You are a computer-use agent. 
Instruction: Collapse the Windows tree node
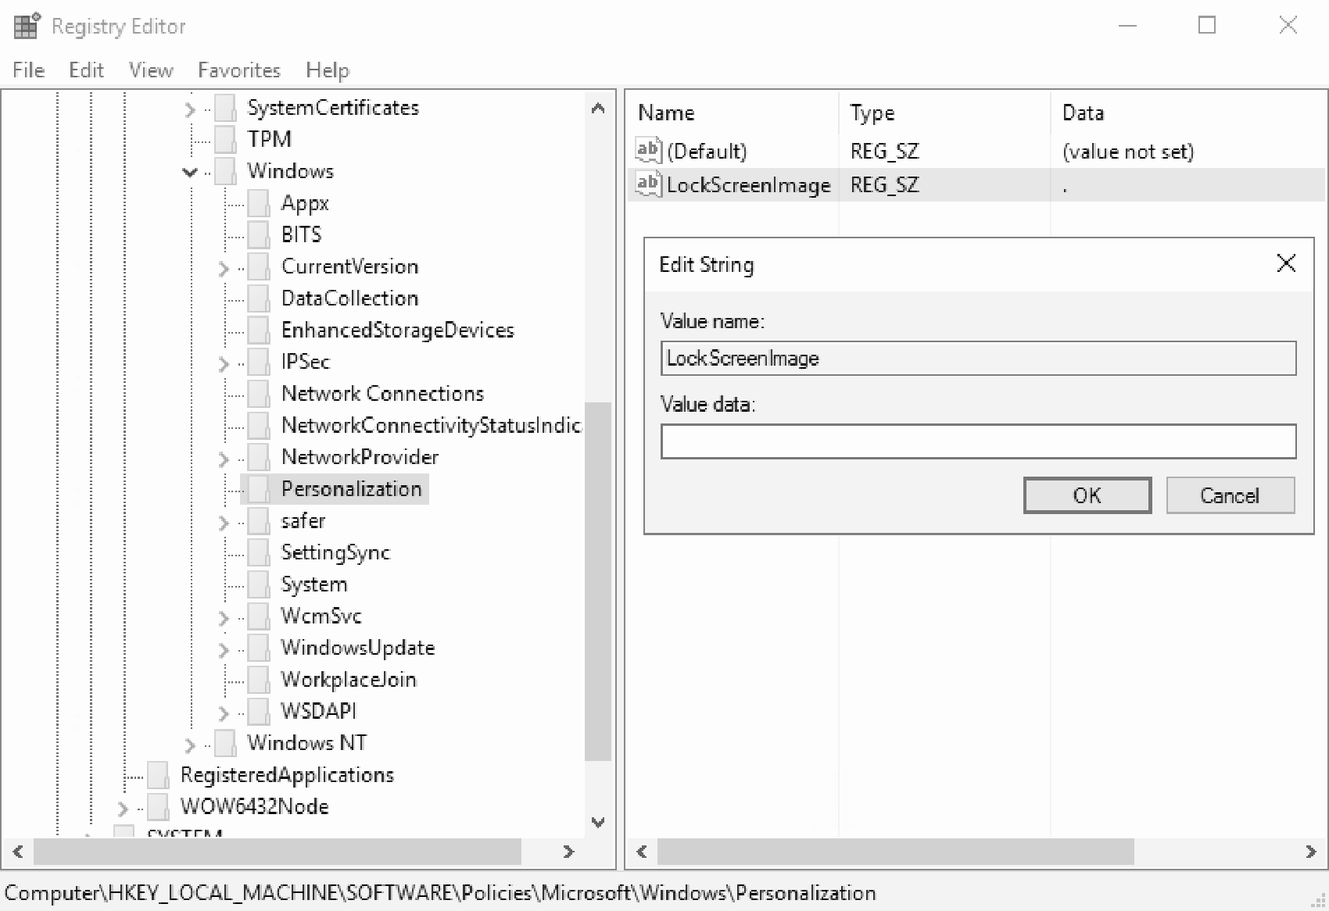click(x=188, y=171)
